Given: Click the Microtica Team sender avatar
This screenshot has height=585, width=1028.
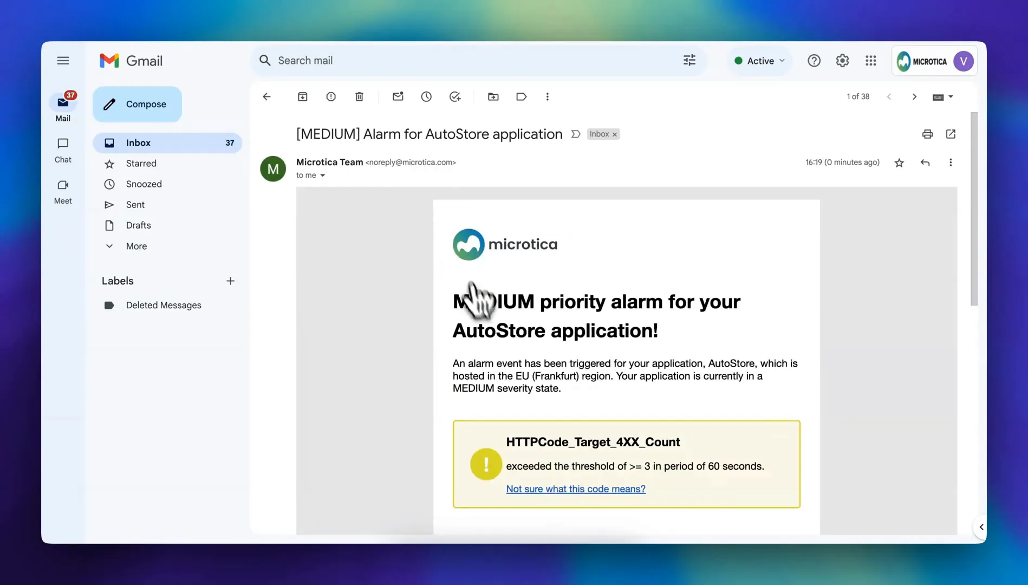Looking at the screenshot, I should [273, 169].
